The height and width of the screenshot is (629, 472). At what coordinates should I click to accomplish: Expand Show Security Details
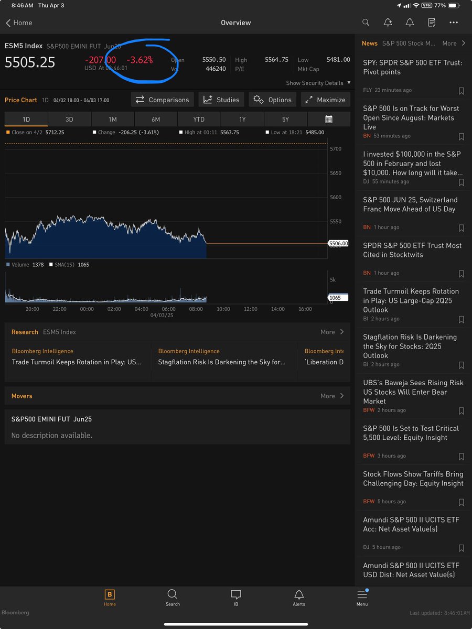click(318, 83)
